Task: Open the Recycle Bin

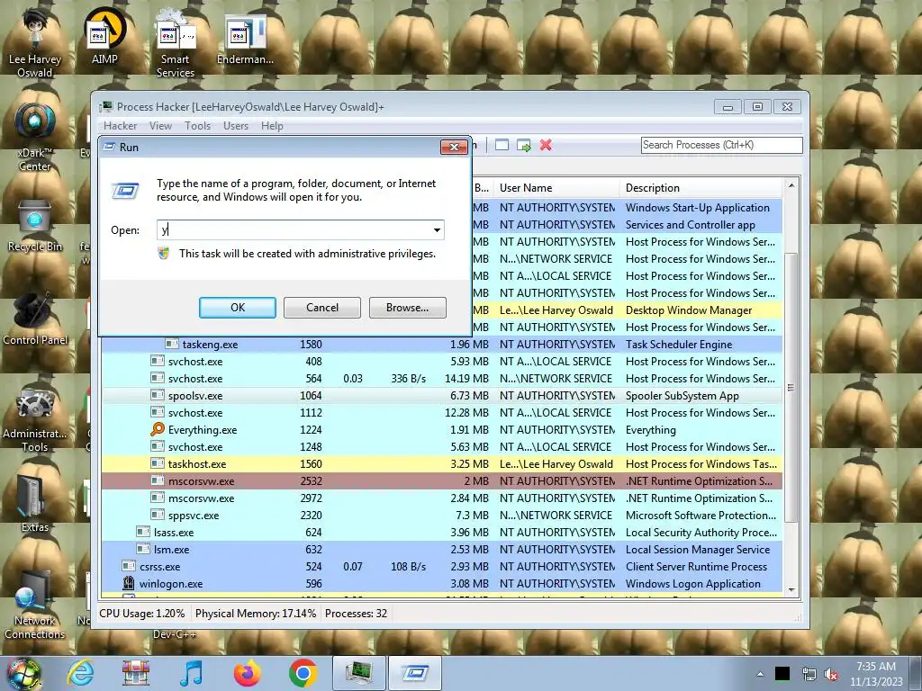Action: (35, 226)
